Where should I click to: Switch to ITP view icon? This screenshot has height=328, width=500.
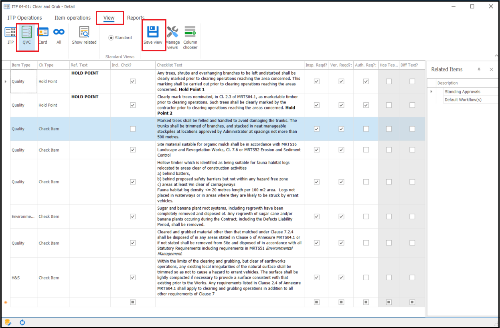[10, 32]
